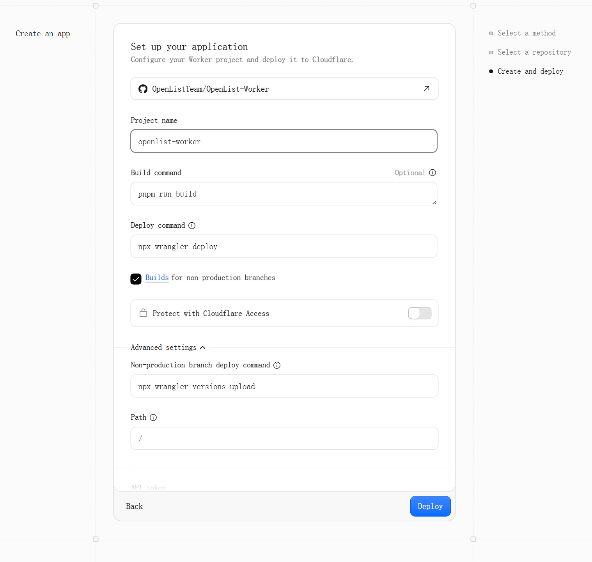The height and width of the screenshot is (562, 592).
Task: Click the Non-production branch deploy command field
Action: 284,386
